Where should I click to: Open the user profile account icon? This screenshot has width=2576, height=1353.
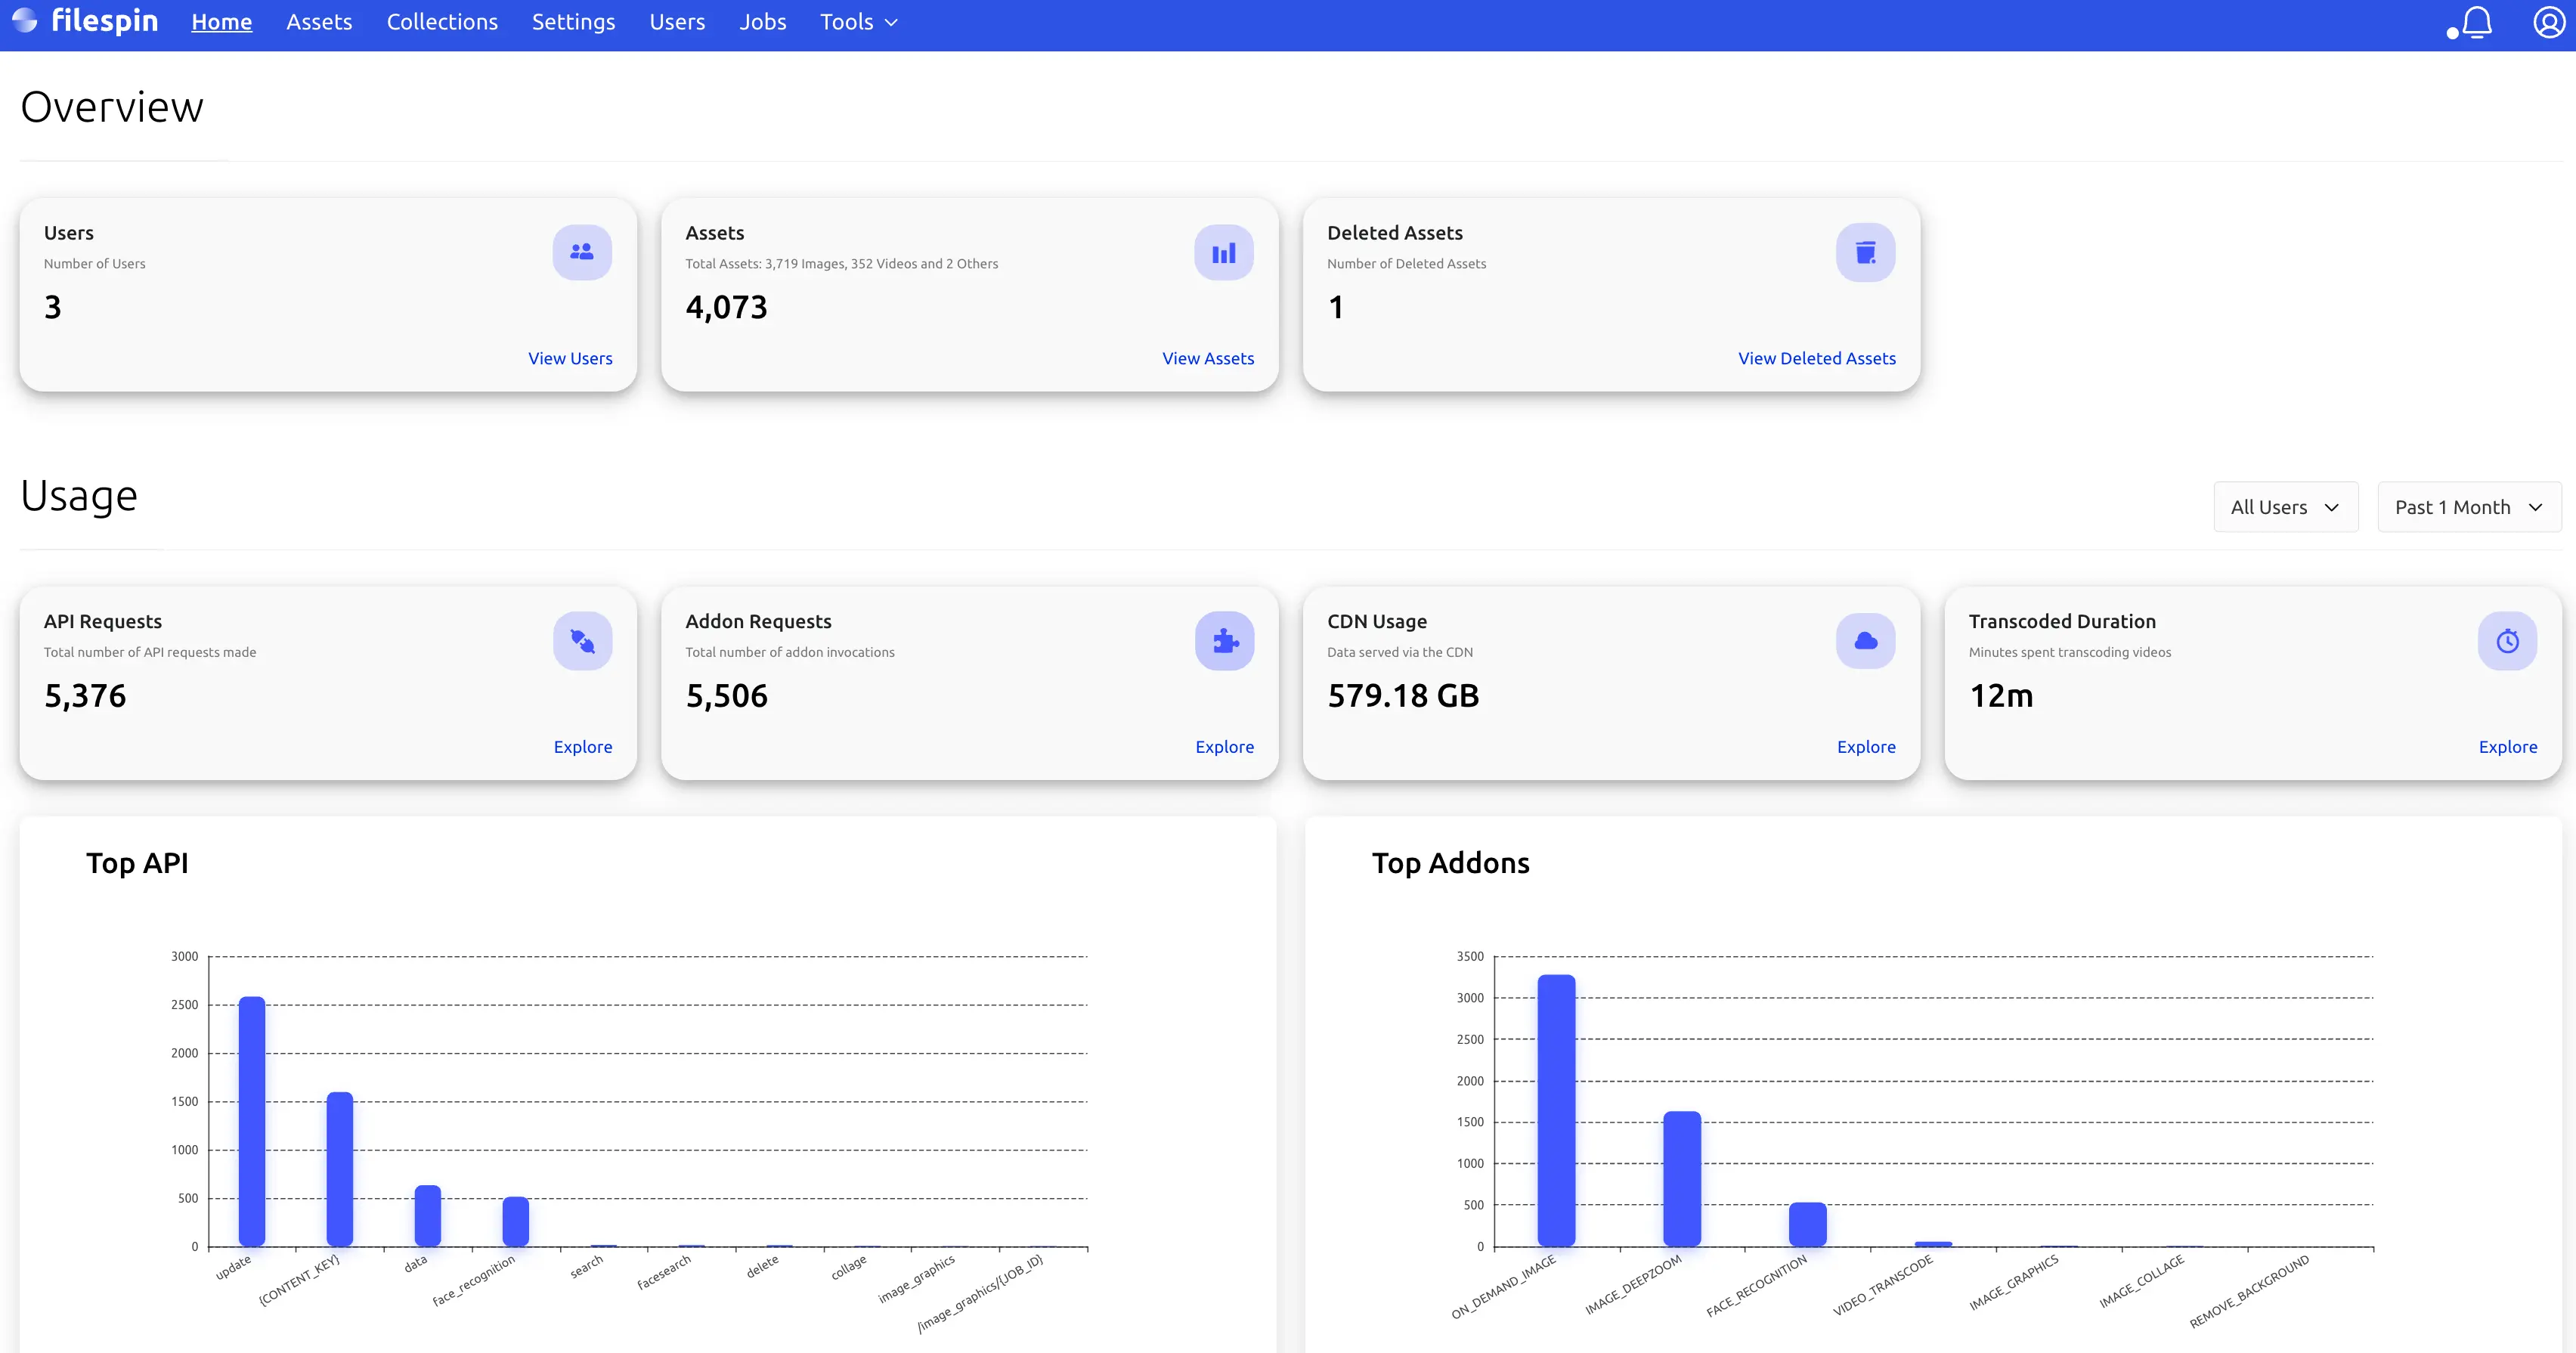pos(2548,22)
